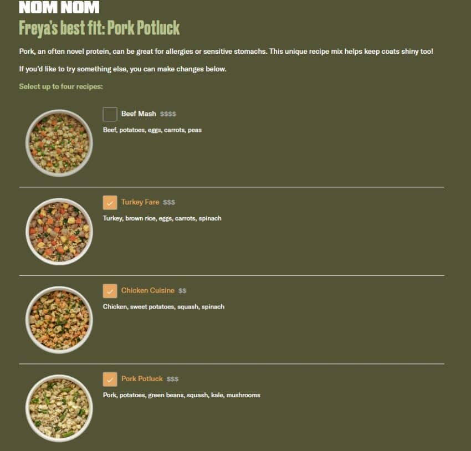Click the Pork Potluck ingredients description

182,395
